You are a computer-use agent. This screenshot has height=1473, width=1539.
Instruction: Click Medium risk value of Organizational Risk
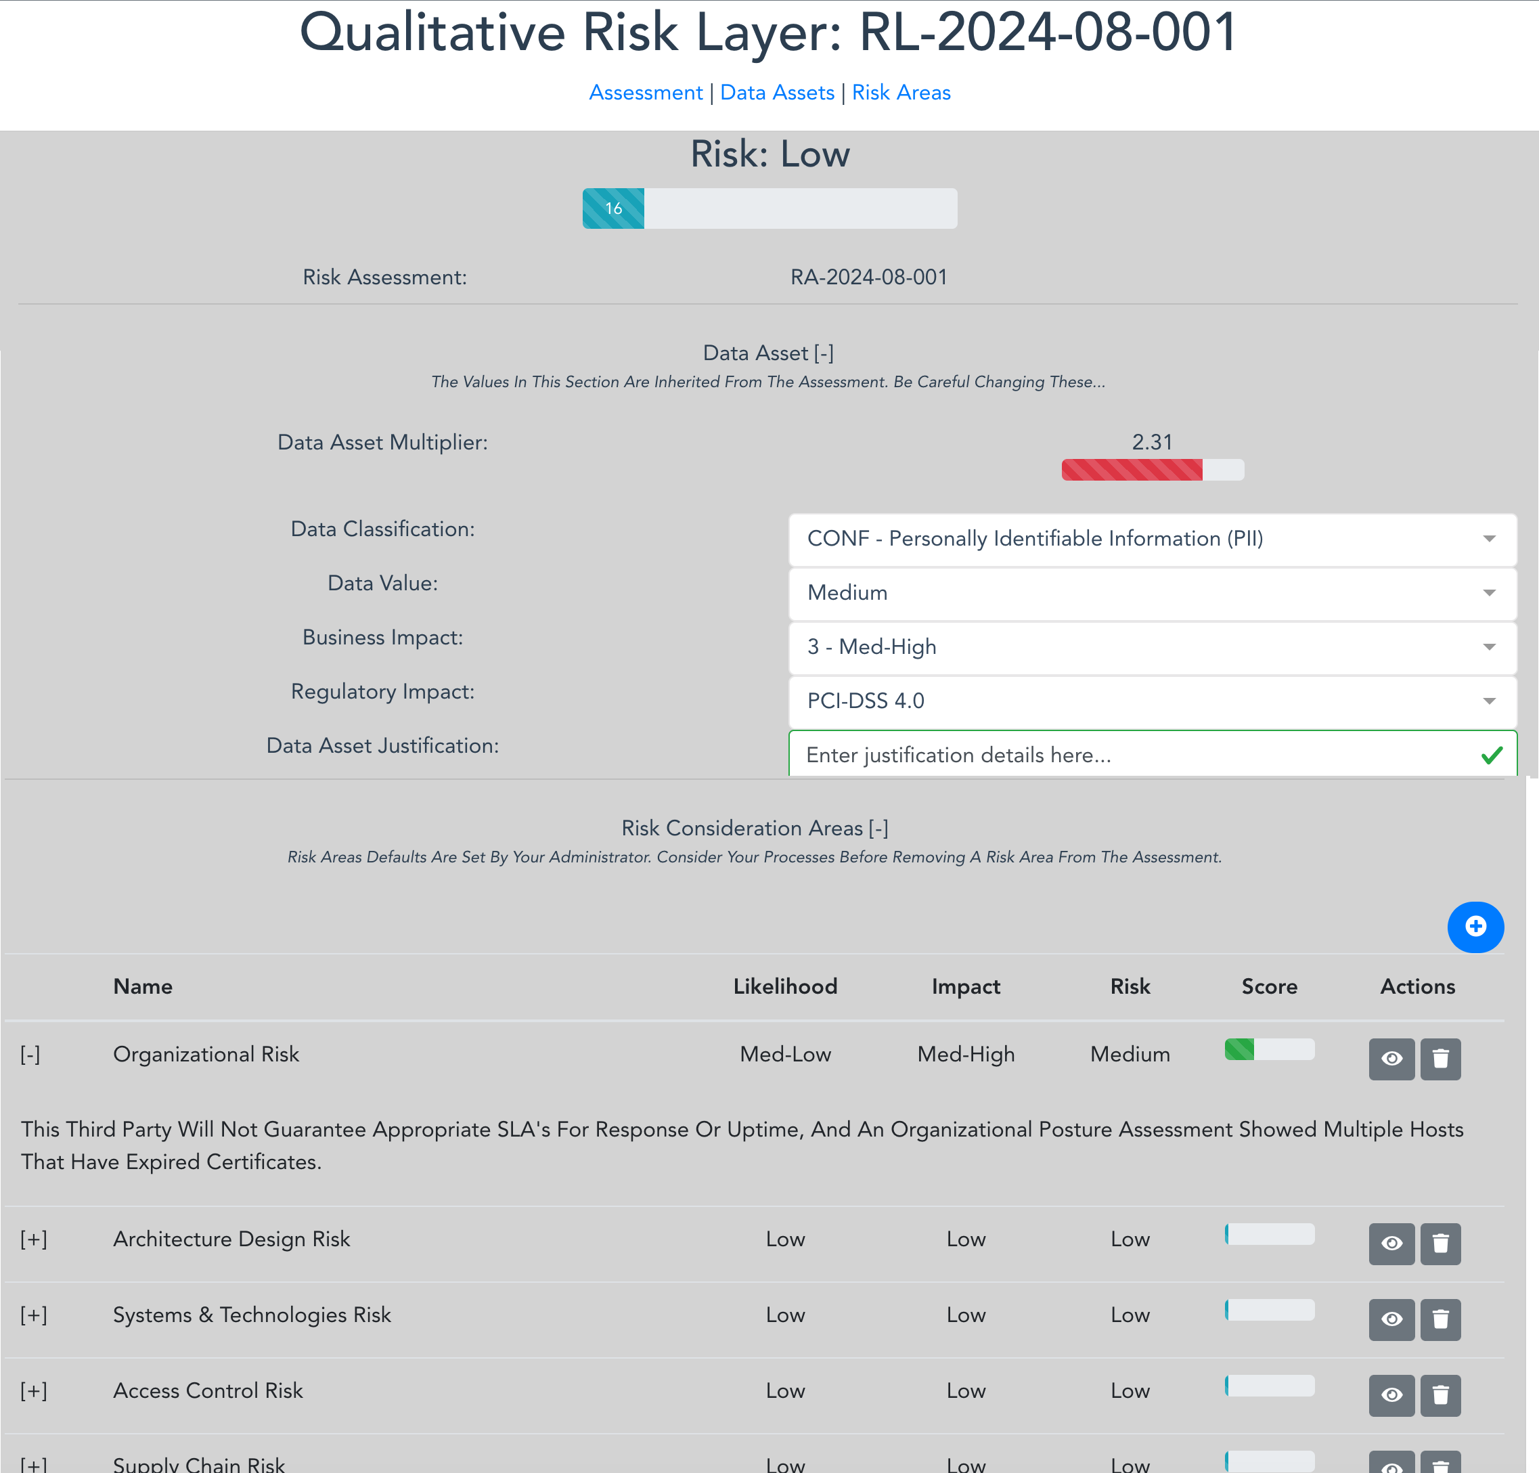1130,1055
